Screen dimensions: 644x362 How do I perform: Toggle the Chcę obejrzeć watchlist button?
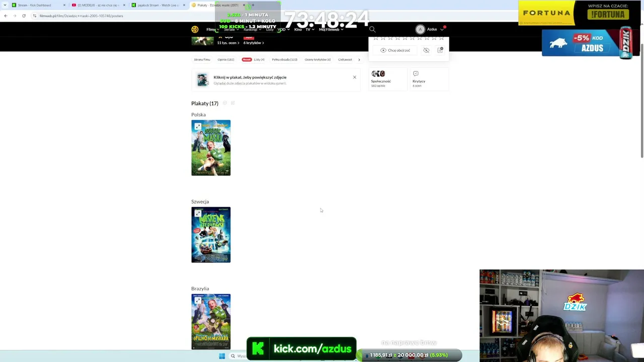(x=395, y=50)
